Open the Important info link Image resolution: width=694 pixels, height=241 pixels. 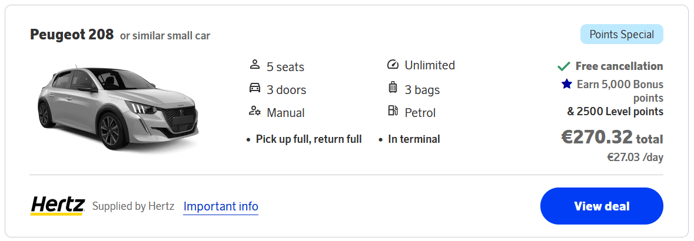coord(221,206)
